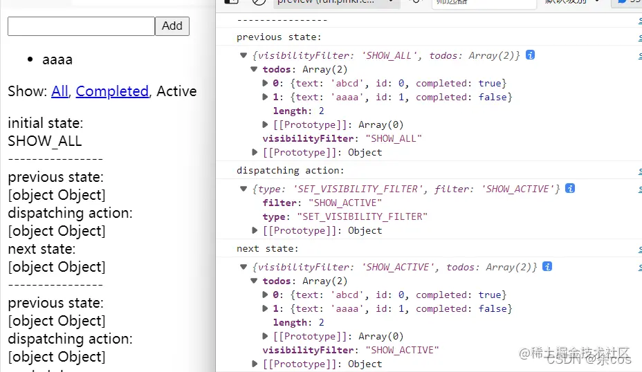The height and width of the screenshot is (372, 642).
Task: Select the 'length: 2' row in the next state
Action: [x=298, y=322]
